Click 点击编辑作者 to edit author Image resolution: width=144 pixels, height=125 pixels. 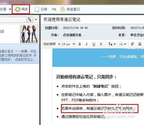click(74, 35)
